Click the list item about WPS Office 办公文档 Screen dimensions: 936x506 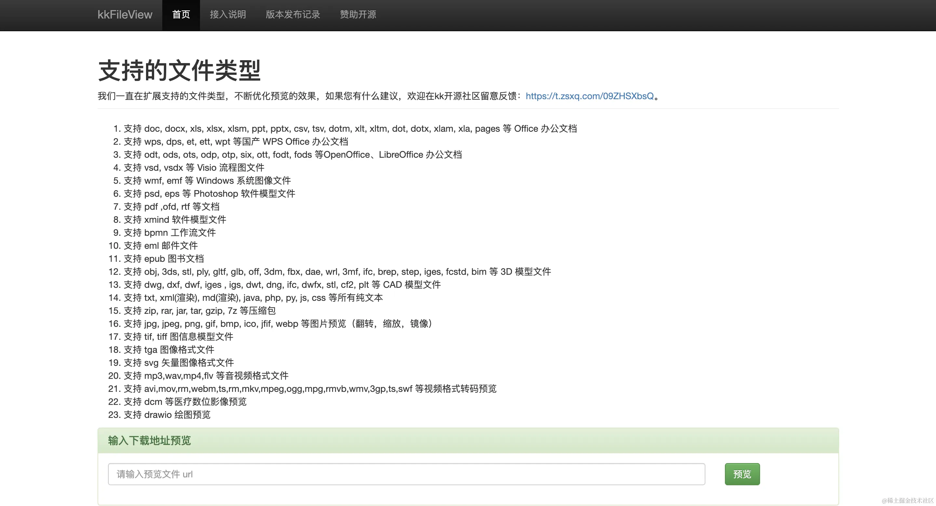(x=236, y=142)
